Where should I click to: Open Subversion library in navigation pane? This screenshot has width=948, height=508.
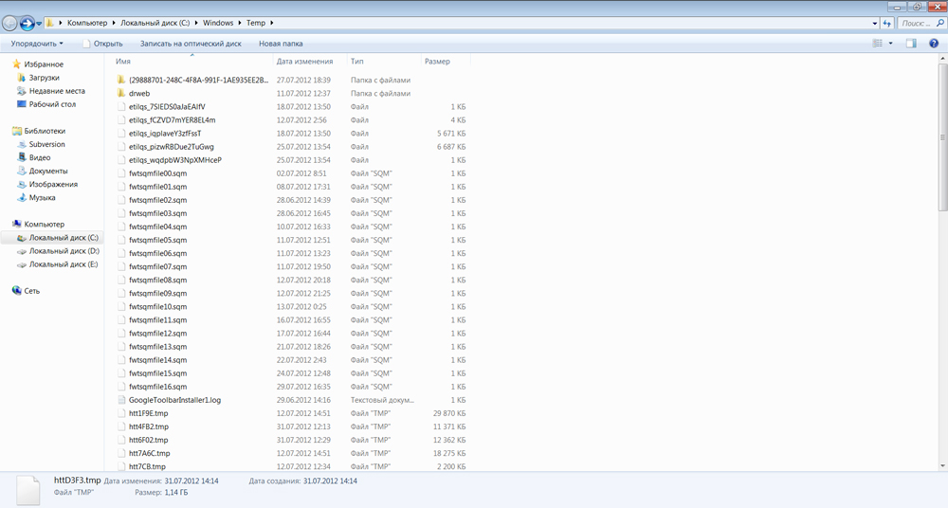46,144
